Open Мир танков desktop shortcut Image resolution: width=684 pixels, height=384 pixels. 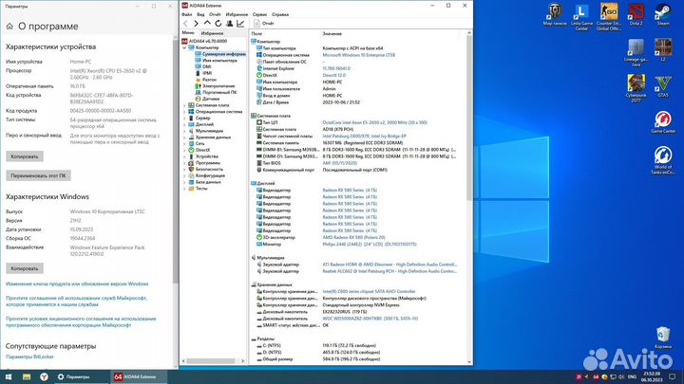coord(555,15)
